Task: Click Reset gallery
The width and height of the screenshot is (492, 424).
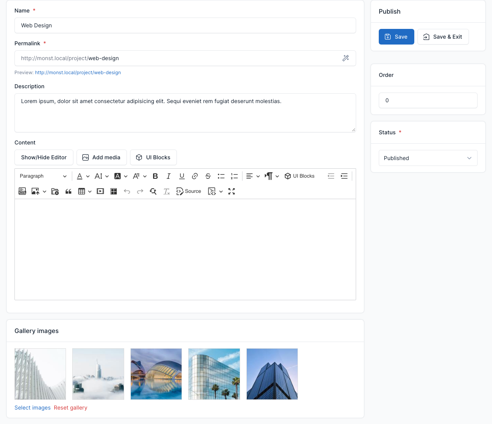Action: point(71,408)
